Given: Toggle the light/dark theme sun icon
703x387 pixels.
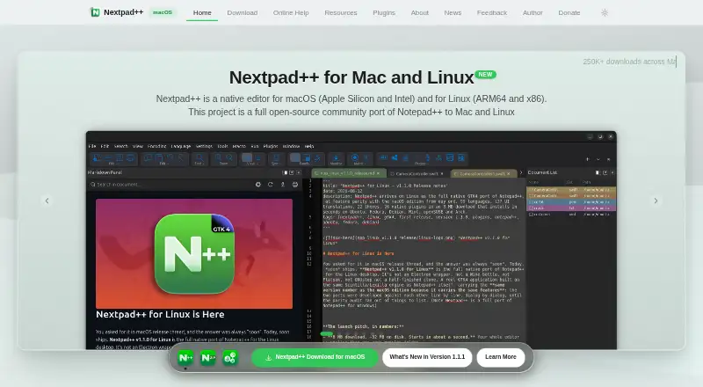Looking at the screenshot, I should click(605, 12).
